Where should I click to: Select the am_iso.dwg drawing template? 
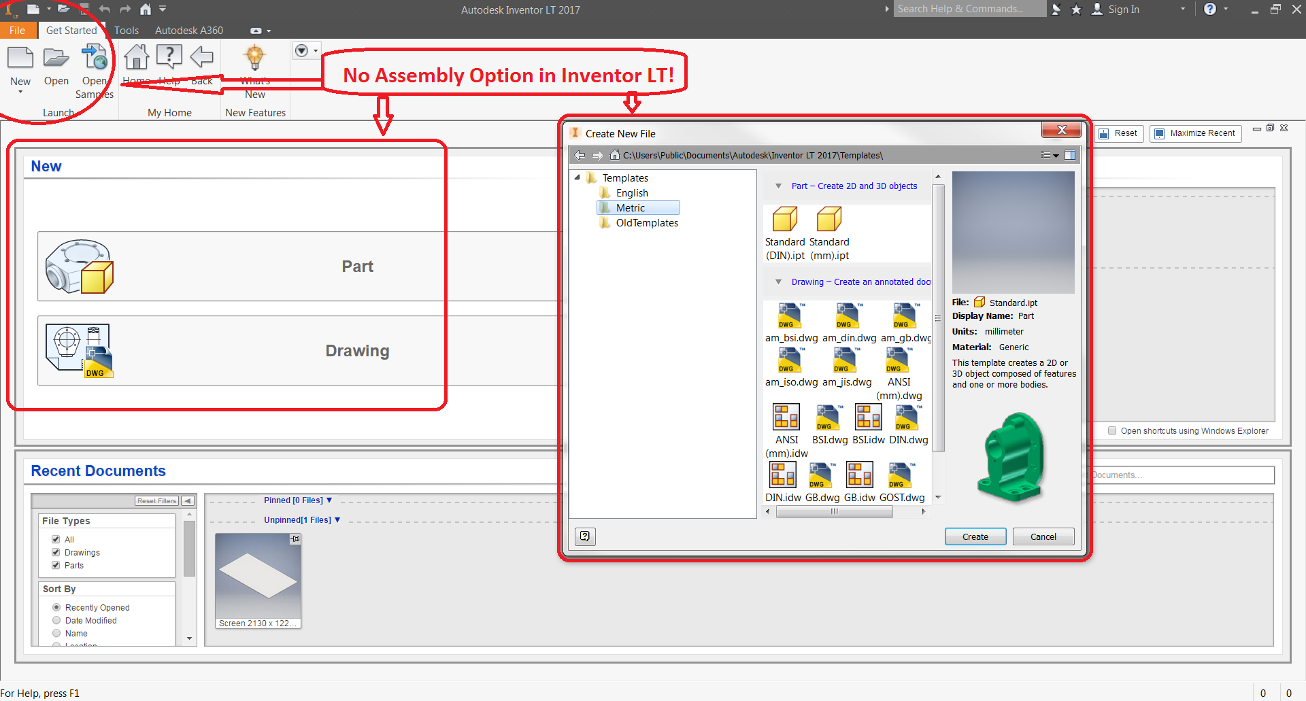[x=790, y=360]
